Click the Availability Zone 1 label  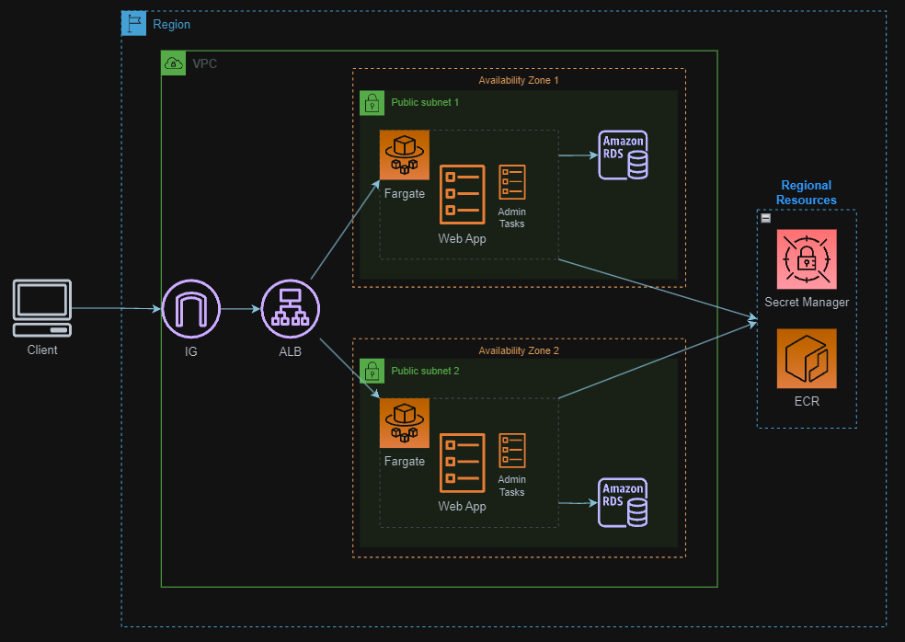519,80
